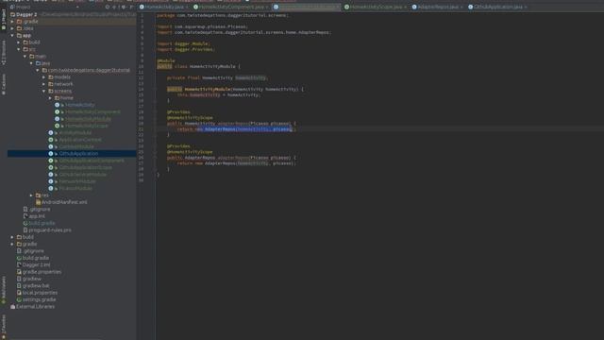Click the gradle.properties file icon
This screenshot has height=340, width=604.
[19, 272]
